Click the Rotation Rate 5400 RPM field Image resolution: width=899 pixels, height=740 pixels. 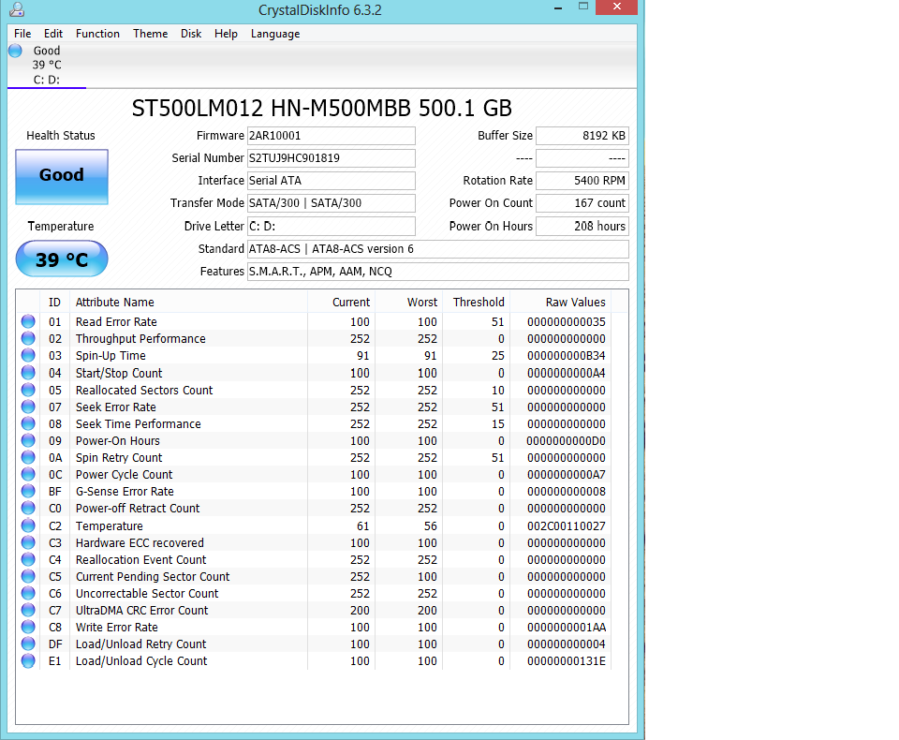click(582, 181)
